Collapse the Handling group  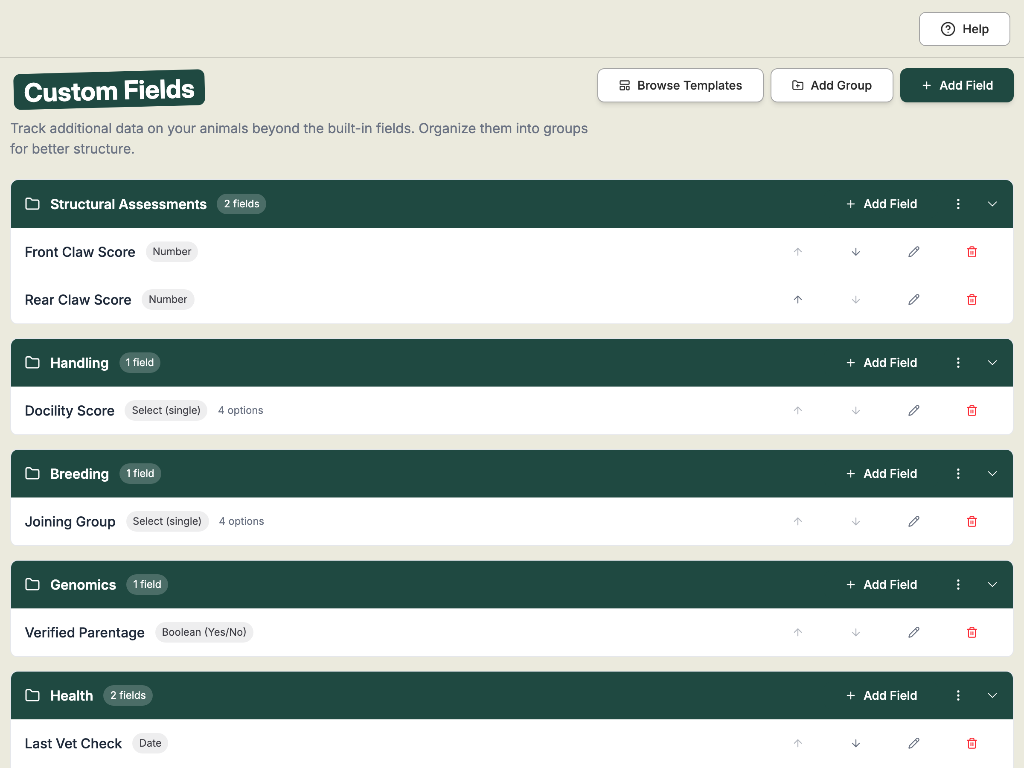click(x=992, y=363)
